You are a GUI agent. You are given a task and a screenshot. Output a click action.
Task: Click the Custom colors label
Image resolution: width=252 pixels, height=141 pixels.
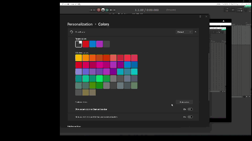coord(81,102)
